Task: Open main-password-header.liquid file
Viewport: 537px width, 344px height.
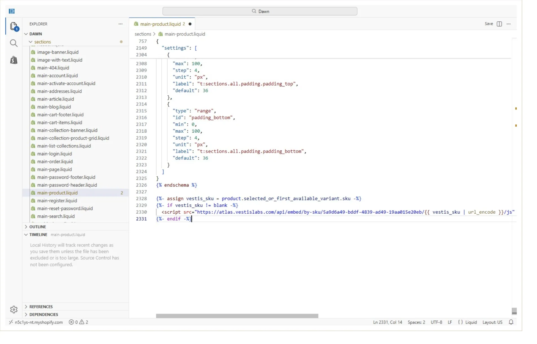Action: point(67,185)
